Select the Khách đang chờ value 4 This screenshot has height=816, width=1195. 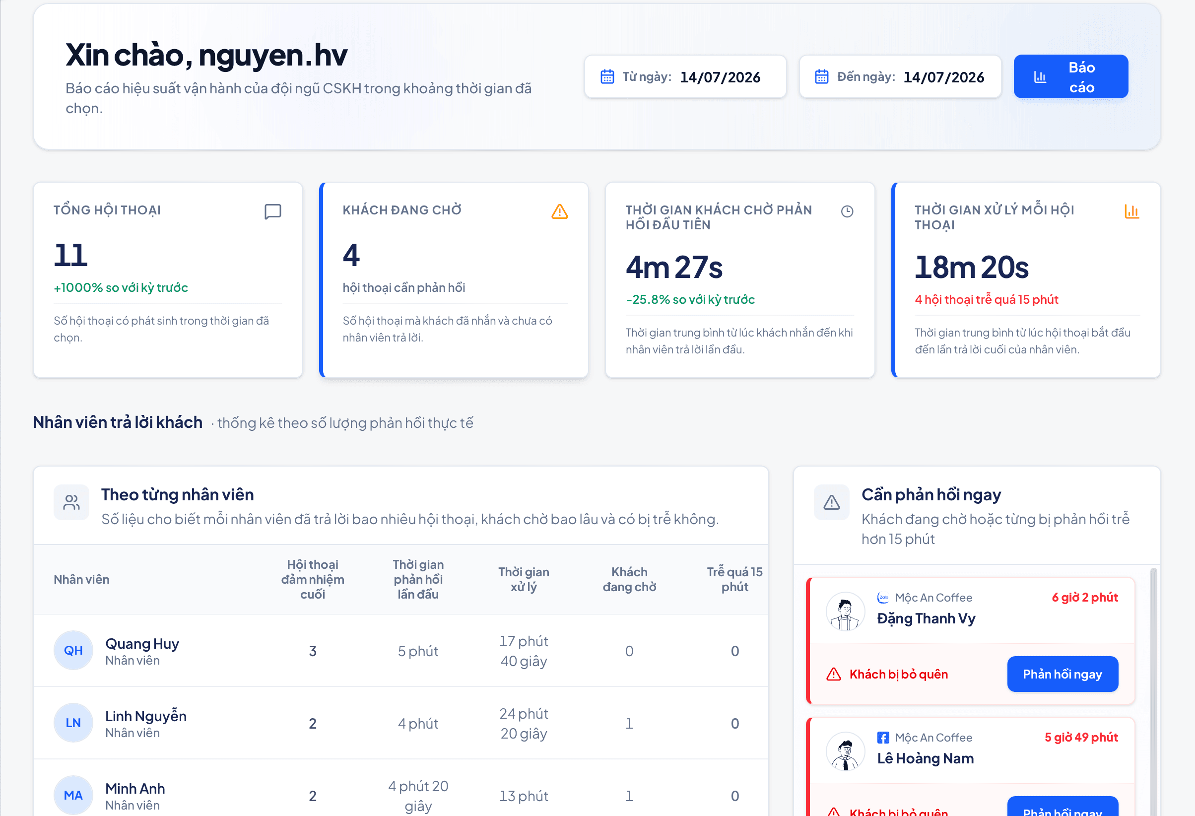point(351,255)
